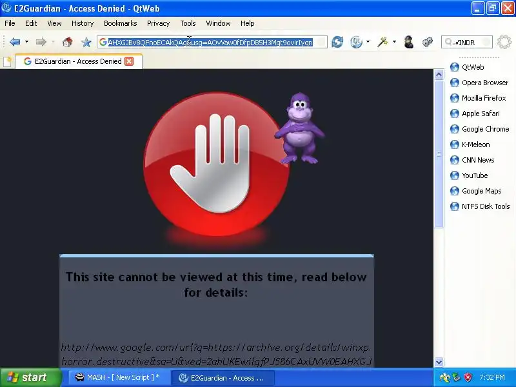Click the QtWeb title bar app icon

6,8
